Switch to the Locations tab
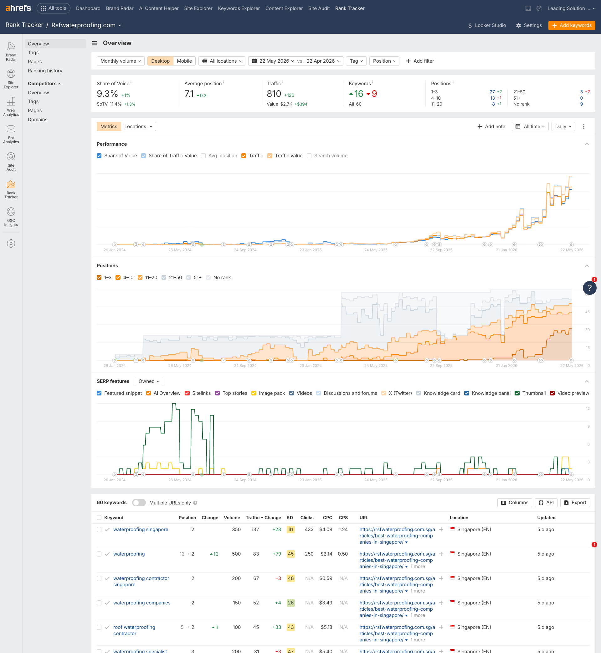This screenshot has width=601, height=653. click(138, 126)
